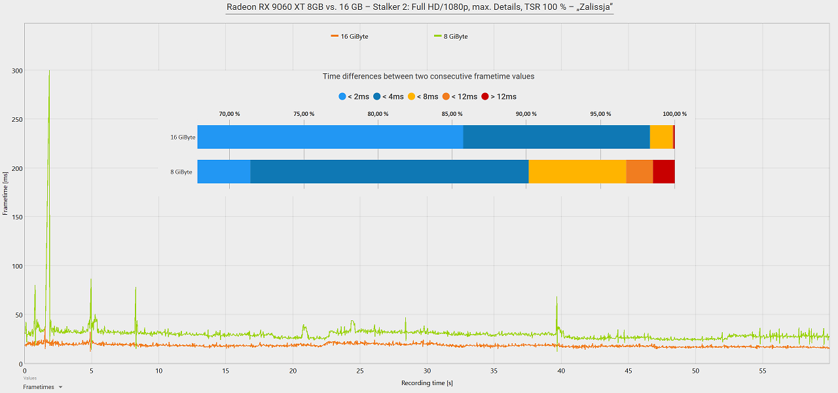The image size is (838, 393).
Task: Click the 200 tick on frametime axis
Action: [17, 168]
